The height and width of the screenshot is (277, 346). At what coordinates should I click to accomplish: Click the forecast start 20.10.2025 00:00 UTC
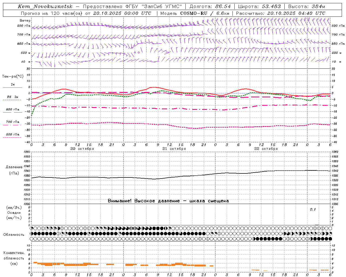click(122, 13)
